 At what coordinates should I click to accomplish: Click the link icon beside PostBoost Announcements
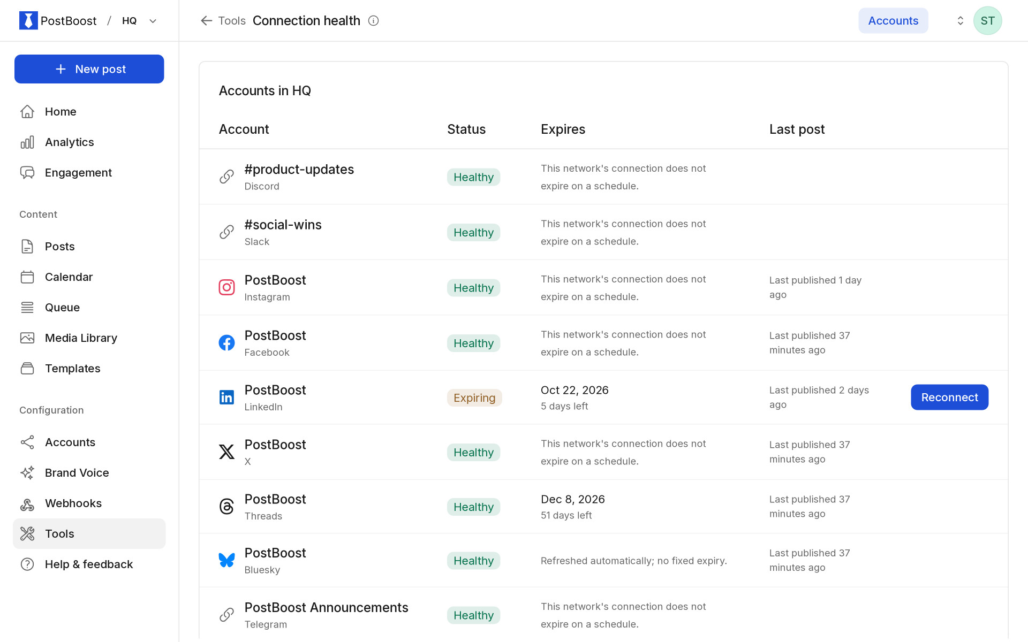point(226,615)
